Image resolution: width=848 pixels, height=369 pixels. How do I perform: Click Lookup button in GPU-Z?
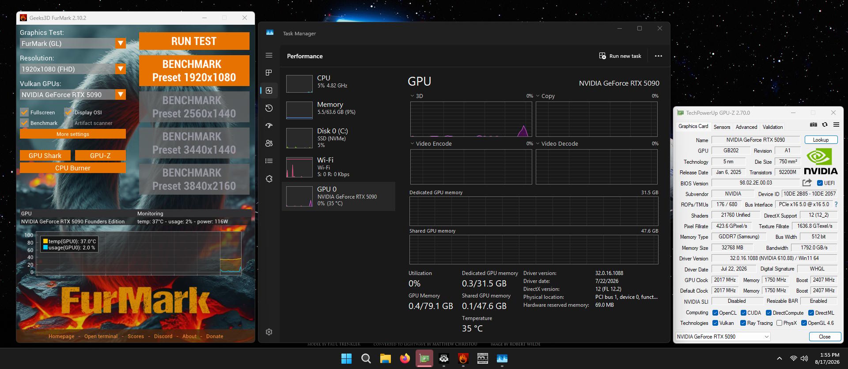[x=821, y=140]
